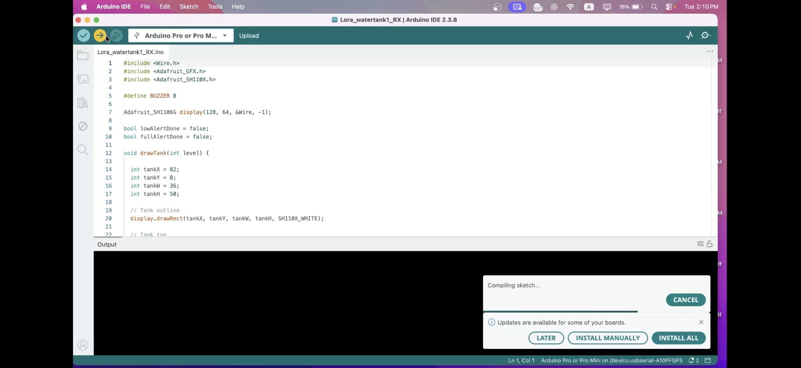Open the date and time clock

click(701, 7)
